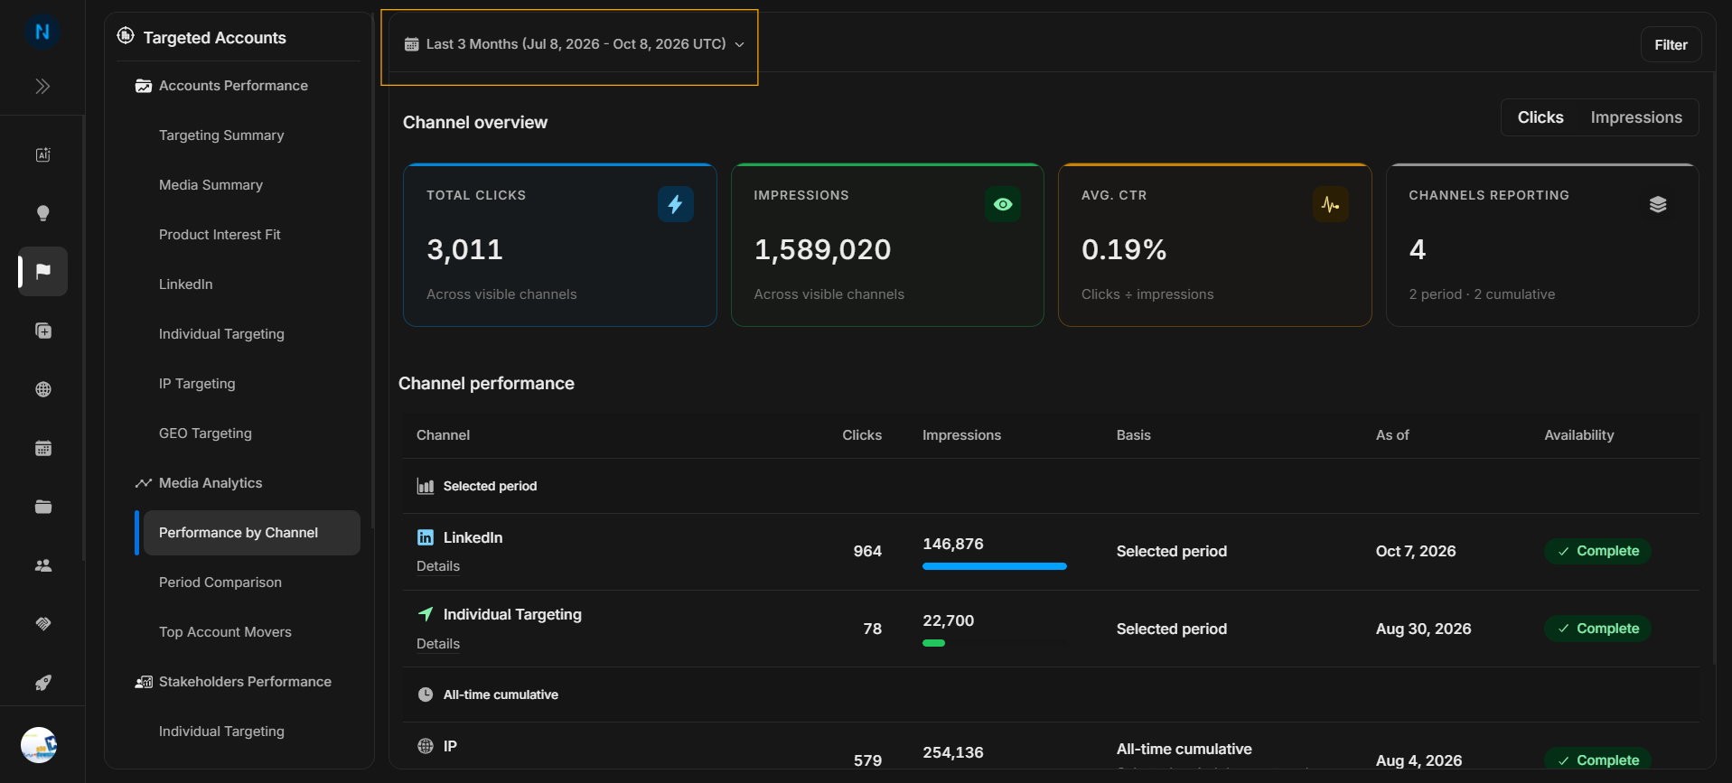Open the LinkedIn sidebar item

point(186,284)
